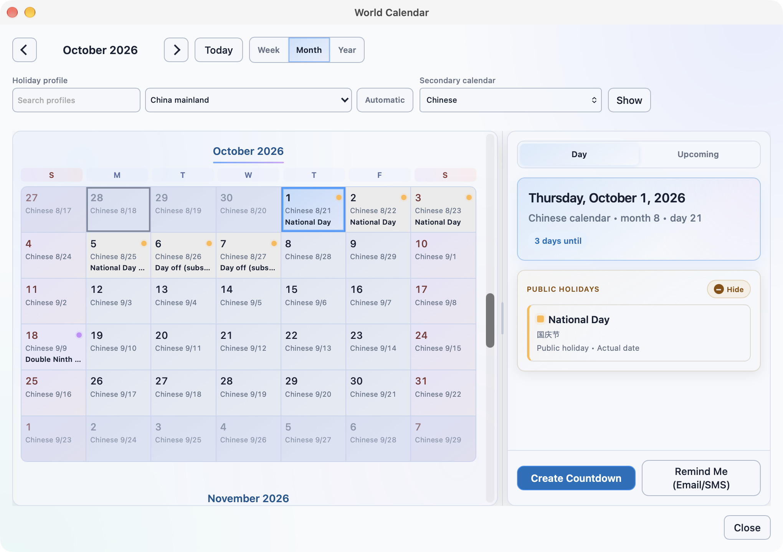Click the orange holiday dot on October 6
Viewport: 783px width, 552px height.
tap(209, 243)
